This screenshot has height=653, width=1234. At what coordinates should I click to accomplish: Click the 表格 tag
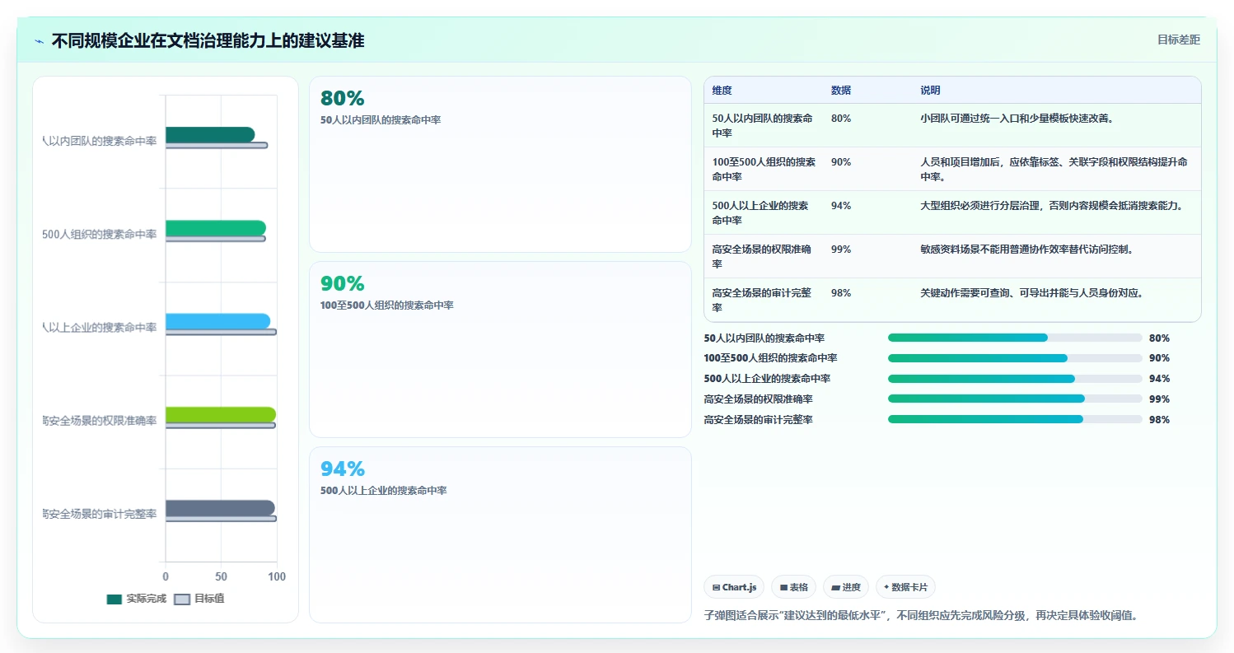pyautogui.click(x=794, y=587)
